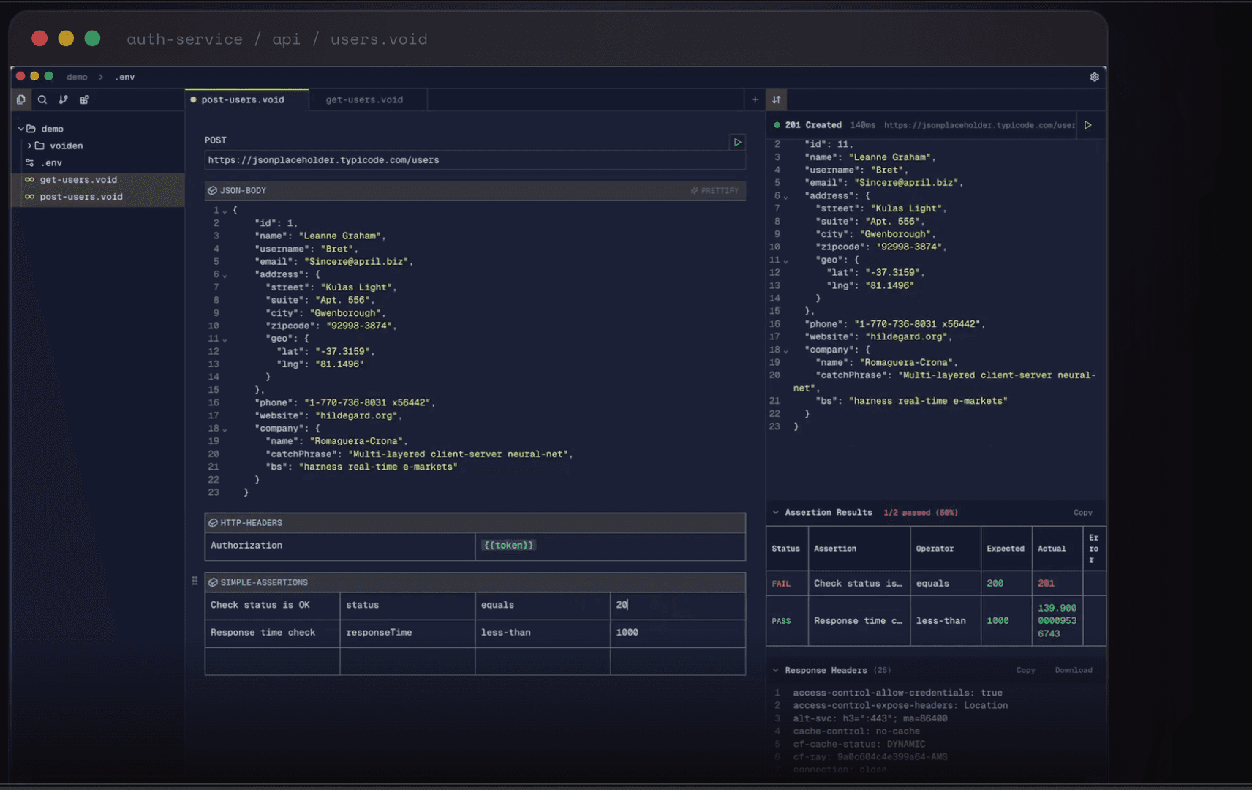Image resolution: width=1252 pixels, height=790 pixels.
Task: Click the demo breadcrumb item
Action: pyautogui.click(x=77, y=77)
